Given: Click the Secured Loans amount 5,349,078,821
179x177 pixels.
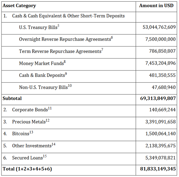Looking at the screenshot, I should (x=160, y=158).
